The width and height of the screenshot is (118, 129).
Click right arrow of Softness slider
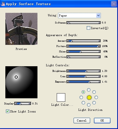pyautogui.click(x=99, y=23)
